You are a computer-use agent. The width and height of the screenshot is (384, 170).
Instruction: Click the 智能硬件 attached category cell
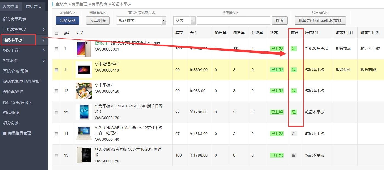coord(343,70)
